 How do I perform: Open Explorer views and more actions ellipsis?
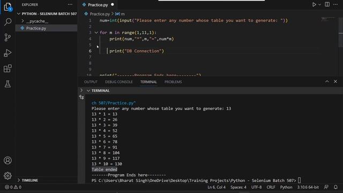(70, 4)
